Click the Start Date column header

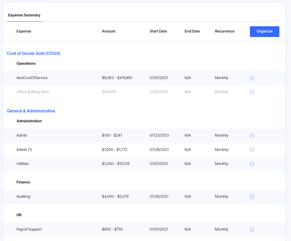158,31
